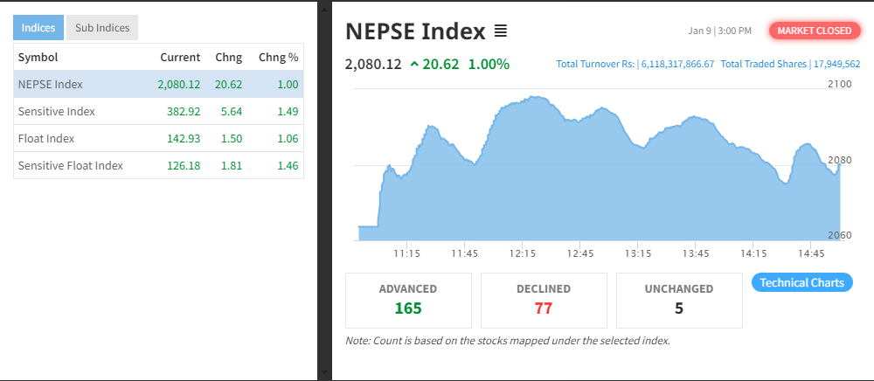This screenshot has height=381, width=874.
Task: Select the Float Index row
Action: tap(159, 138)
